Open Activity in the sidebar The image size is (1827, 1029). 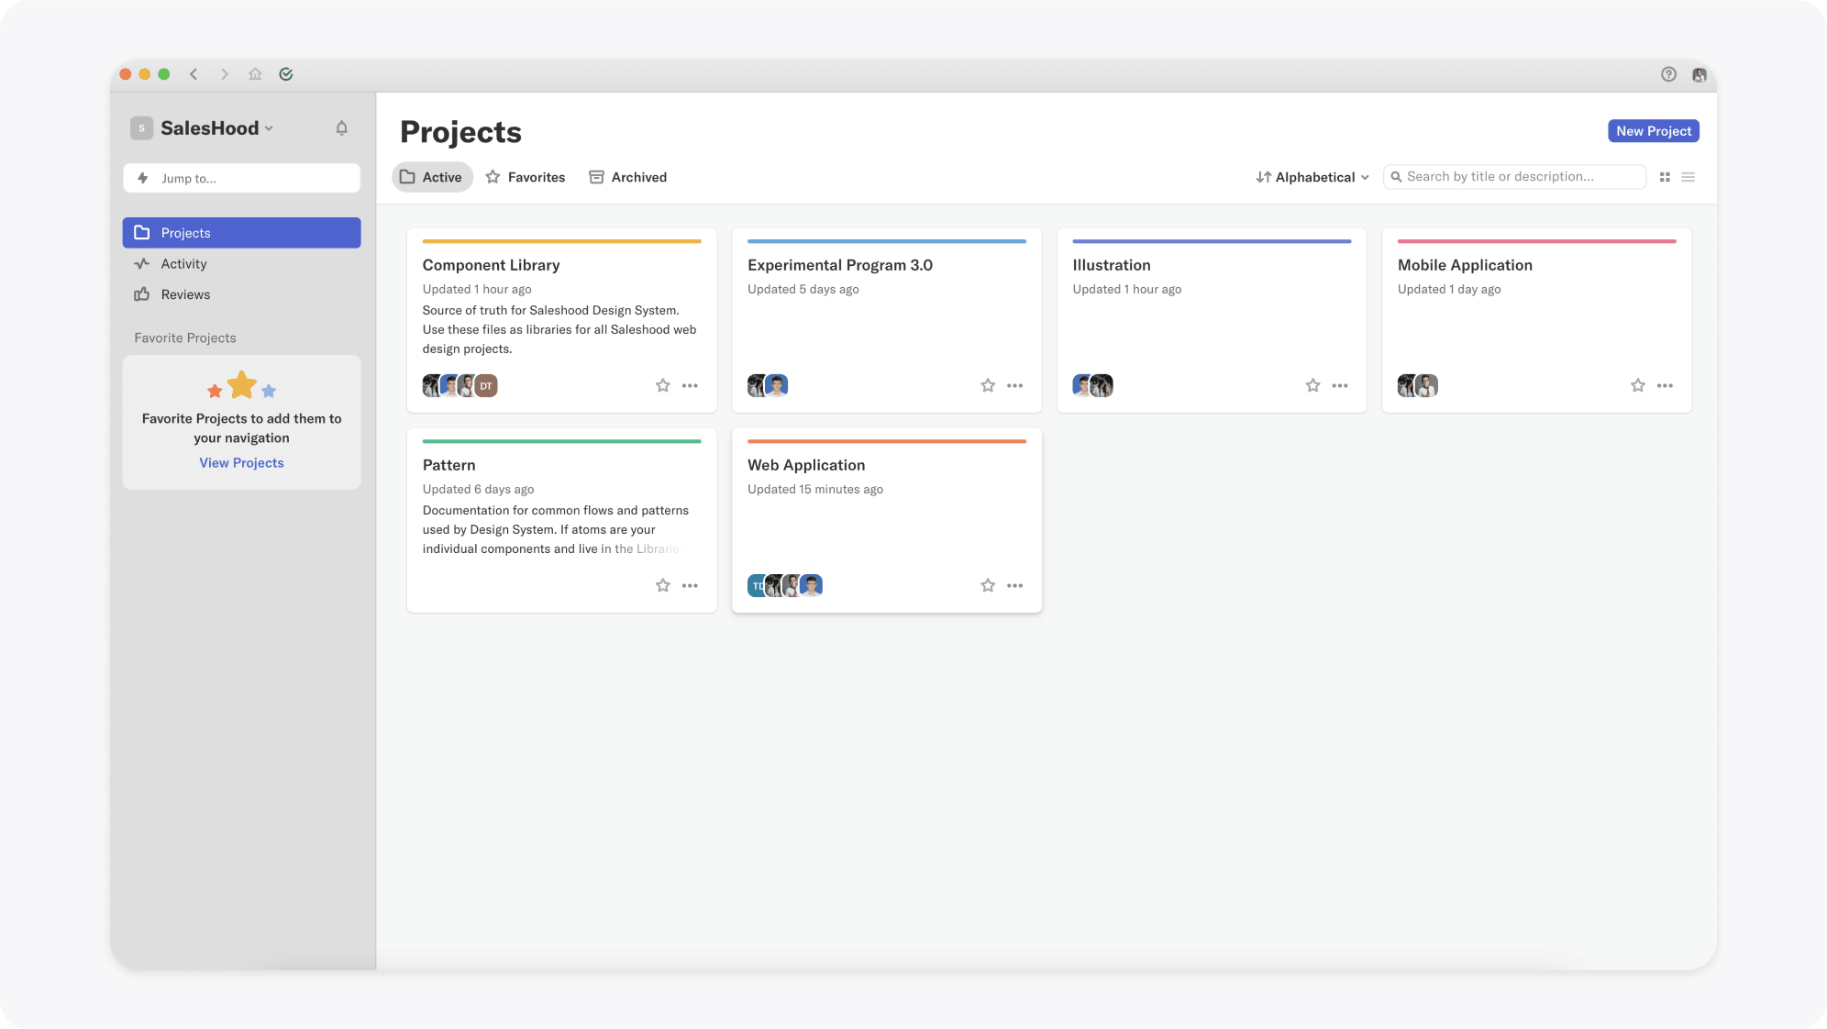click(241, 264)
